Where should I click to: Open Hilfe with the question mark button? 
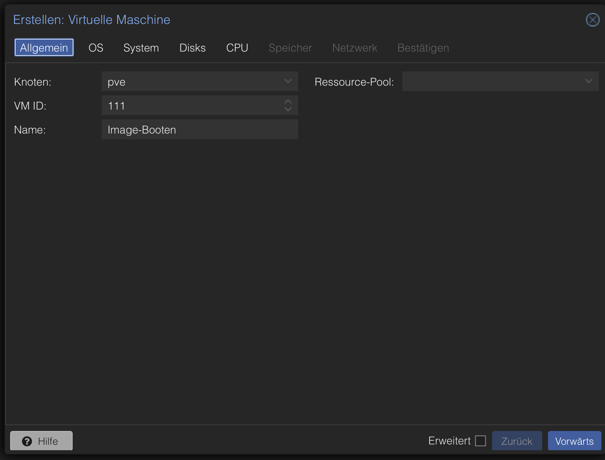[41, 441]
